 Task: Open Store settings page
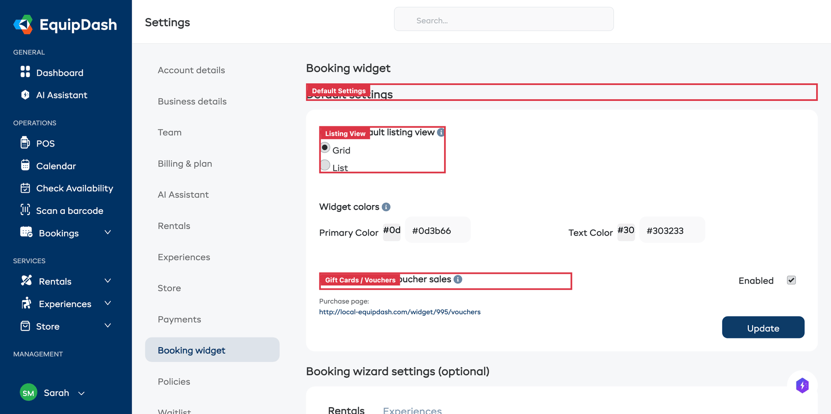(169, 288)
